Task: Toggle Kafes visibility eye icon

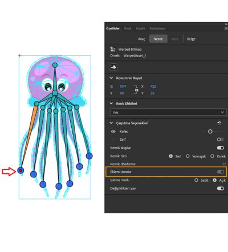Action: click(x=113, y=132)
